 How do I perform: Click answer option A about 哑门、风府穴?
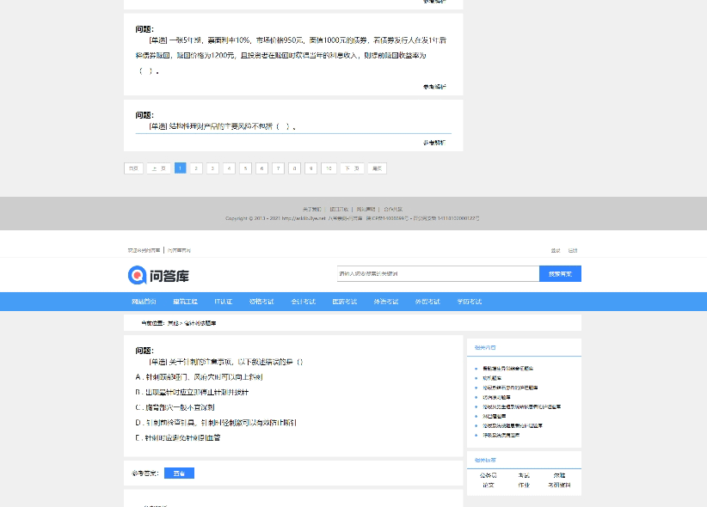coord(199,376)
